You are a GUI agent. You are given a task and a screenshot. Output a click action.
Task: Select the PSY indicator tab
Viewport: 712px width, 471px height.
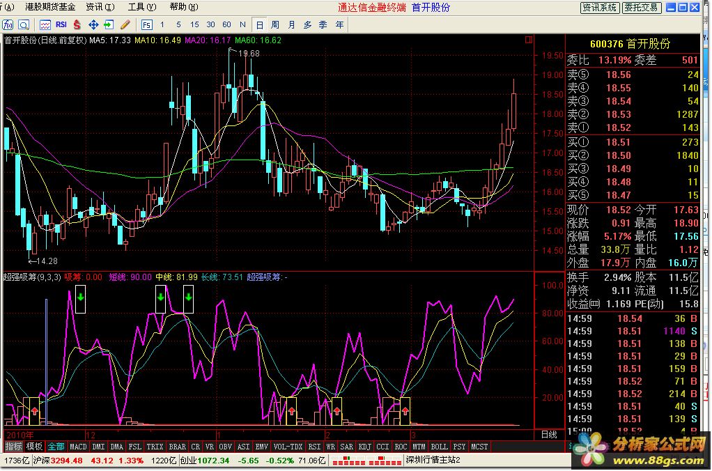(459, 447)
